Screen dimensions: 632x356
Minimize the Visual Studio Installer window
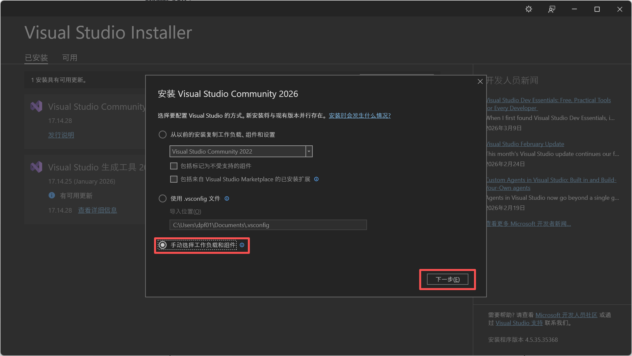574,9
